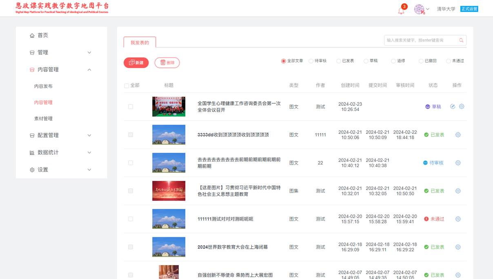
Task: Expand the 数据统计 sidebar menu
Action: tap(61, 152)
